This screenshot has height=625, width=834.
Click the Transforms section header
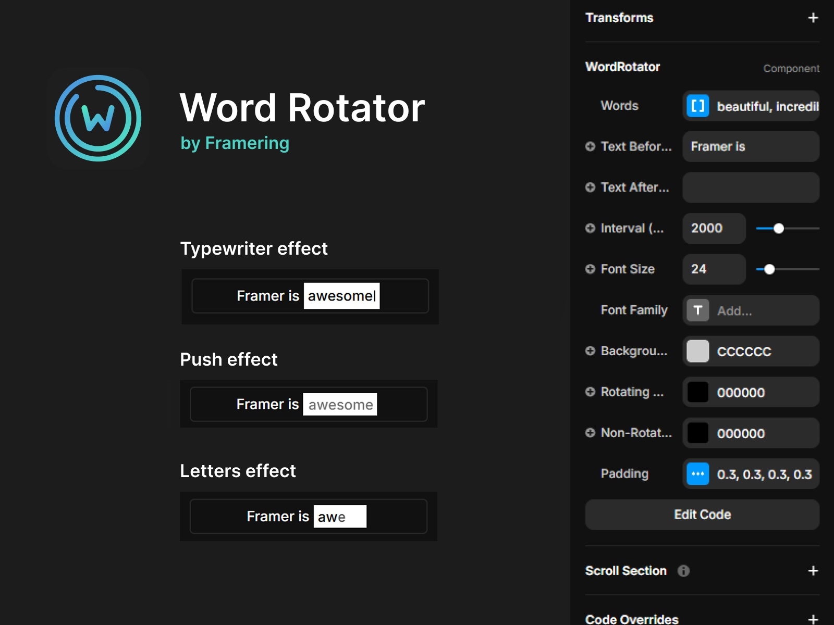(x=619, y=18)
